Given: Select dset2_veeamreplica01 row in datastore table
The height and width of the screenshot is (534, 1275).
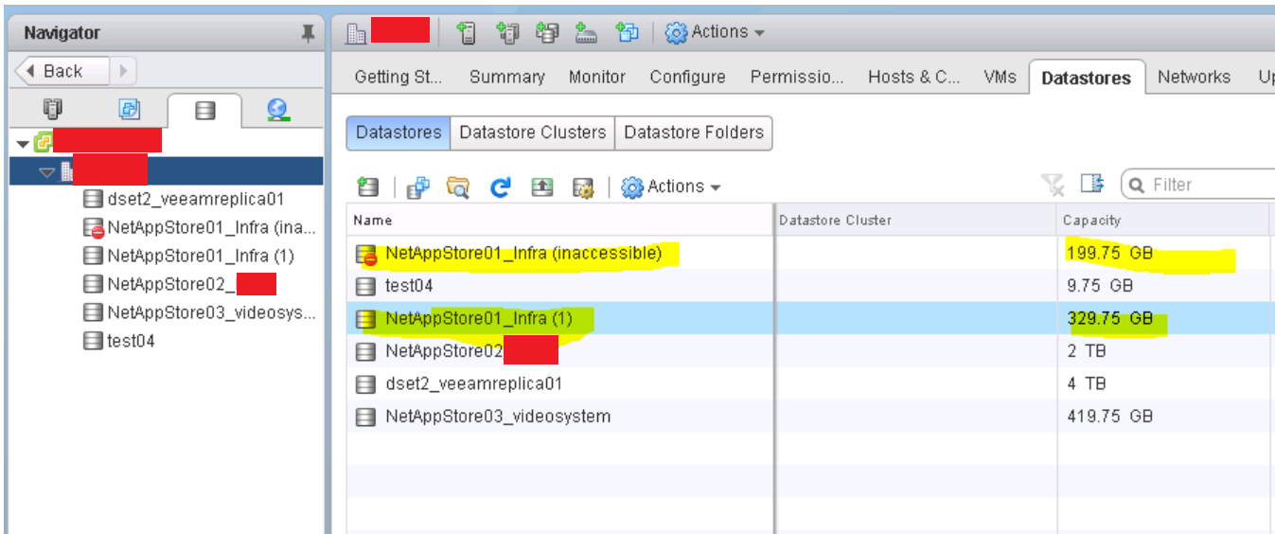Looking at the screenshot, I should (810, 384).
